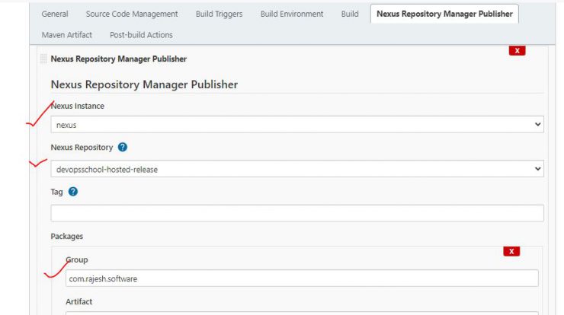Go to Source Code Management tab
This screenshot has width=564, height=315.
tap(132, 14)
